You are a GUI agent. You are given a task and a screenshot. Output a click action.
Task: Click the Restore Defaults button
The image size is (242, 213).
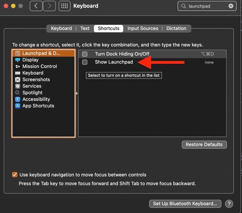point(204,144)
